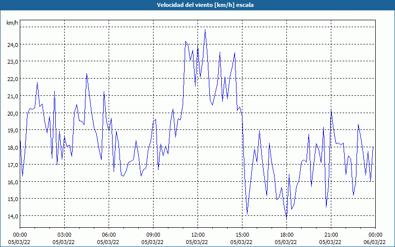Click the '06/03/22' date label
This screenshot has width=395, height=247.
[375, 242]
